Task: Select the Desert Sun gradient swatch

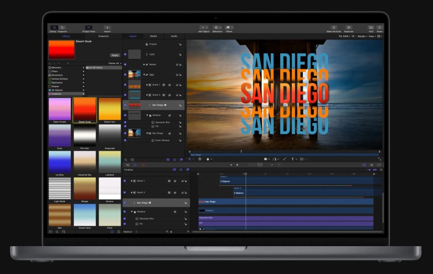Action: click(x=110, y=109)
